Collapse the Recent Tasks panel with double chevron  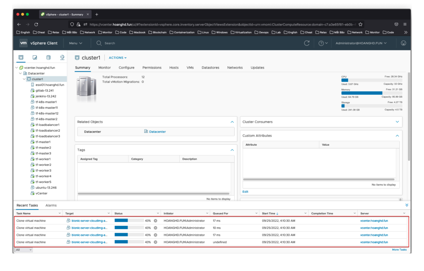click(407, 205)
